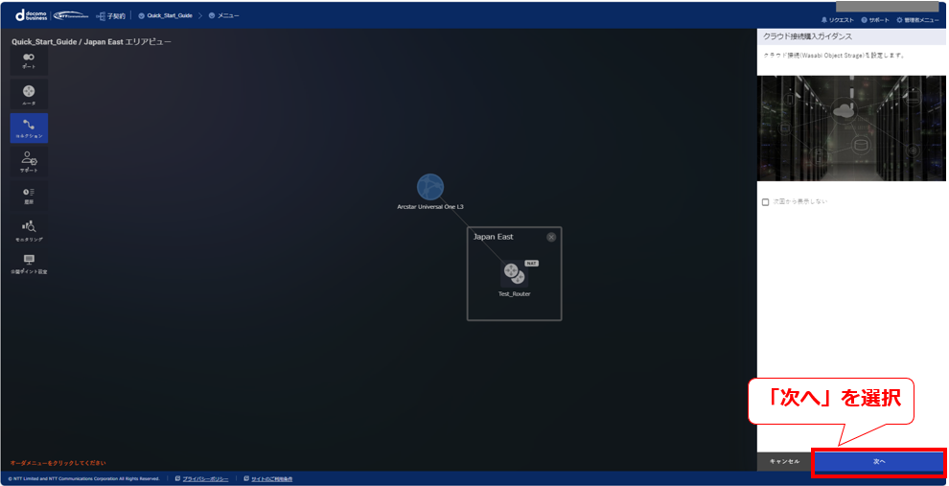Open the 履歴 (history) sidebar icon
This screenshot has height=486, width=949.
[x=29, y=196]
